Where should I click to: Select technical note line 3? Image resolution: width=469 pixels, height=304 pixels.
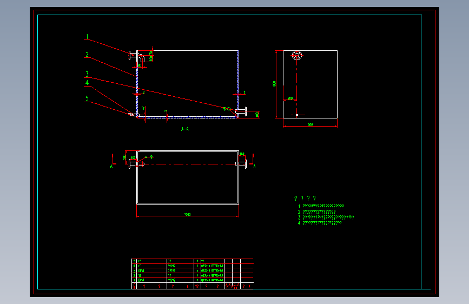[326, 217]
